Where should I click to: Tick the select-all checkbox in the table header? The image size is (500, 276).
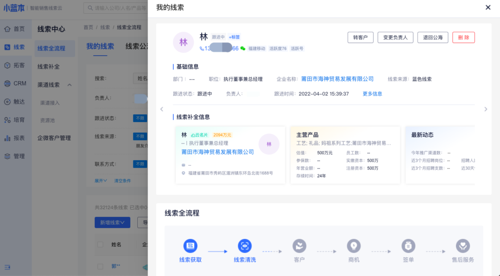100,244
